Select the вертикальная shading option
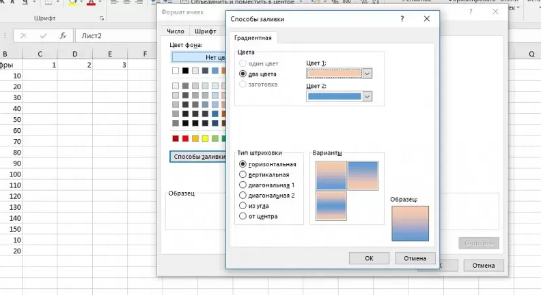Viewport: 541px width, 295px height. [x=243, y=174]
